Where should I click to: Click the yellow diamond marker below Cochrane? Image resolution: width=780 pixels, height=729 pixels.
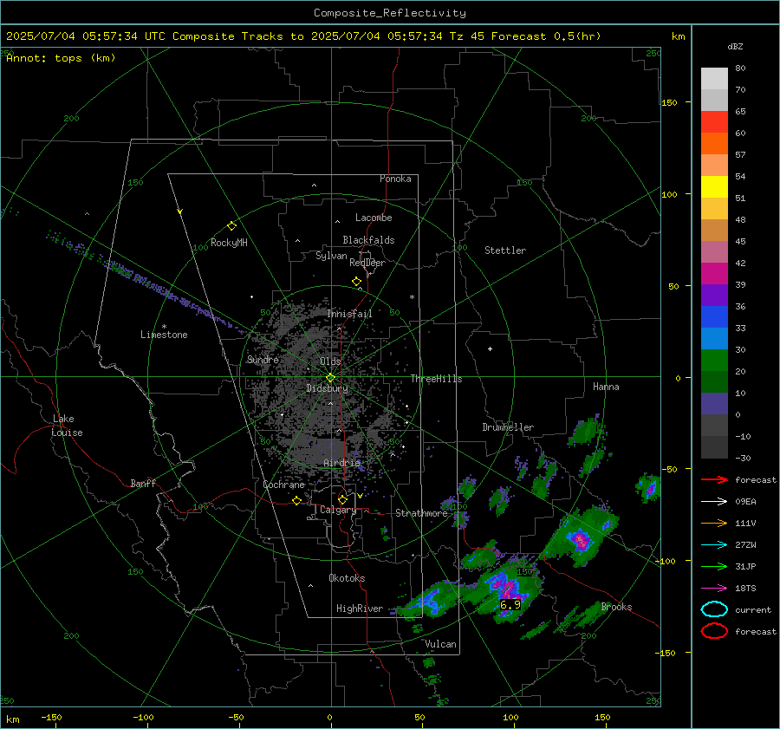(296, 501)
